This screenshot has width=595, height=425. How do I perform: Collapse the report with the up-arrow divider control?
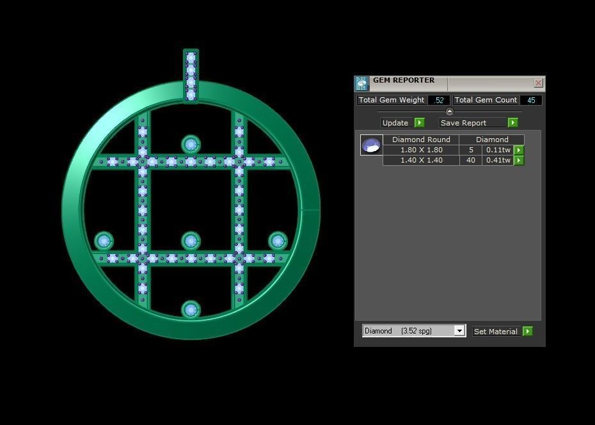pos(448,110)
